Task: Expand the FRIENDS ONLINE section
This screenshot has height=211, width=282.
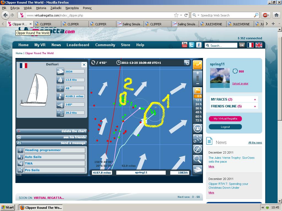Action: [255, 106]
